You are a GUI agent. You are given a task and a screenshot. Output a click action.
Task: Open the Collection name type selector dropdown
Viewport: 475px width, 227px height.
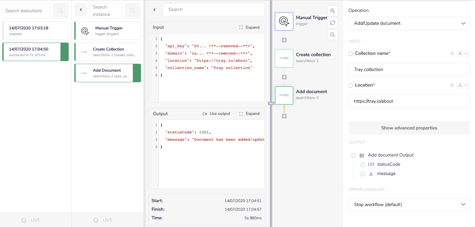tap(463, 54)
